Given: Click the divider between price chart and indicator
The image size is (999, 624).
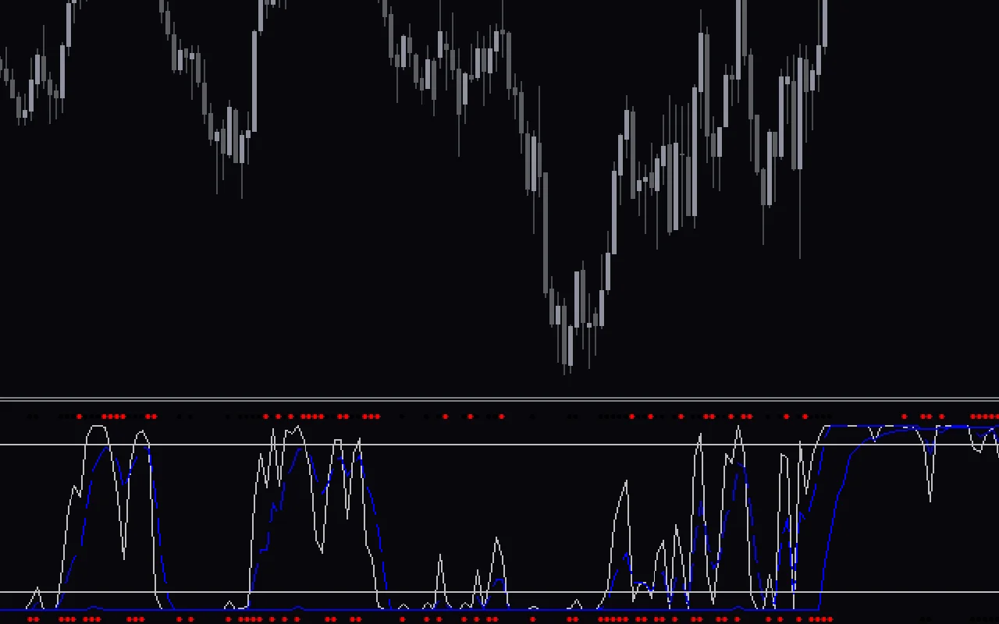Looking at the screenshot, I should coord(499,399).
